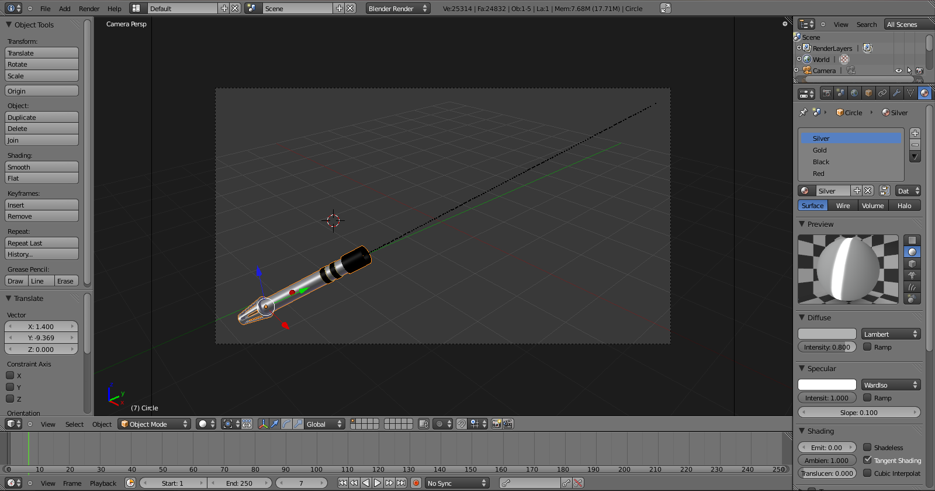The width and height of the screenshot is (935, 491).
Task: Toggle Camera visibility eye in outliner
Action: 899,71
